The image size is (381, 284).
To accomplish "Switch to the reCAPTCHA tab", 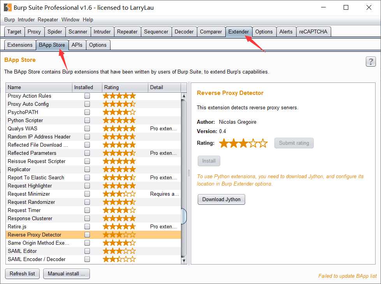I will [313, 32].
